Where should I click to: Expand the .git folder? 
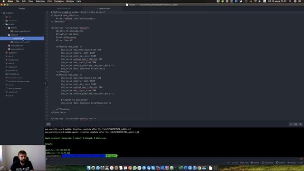click(4, 17)
